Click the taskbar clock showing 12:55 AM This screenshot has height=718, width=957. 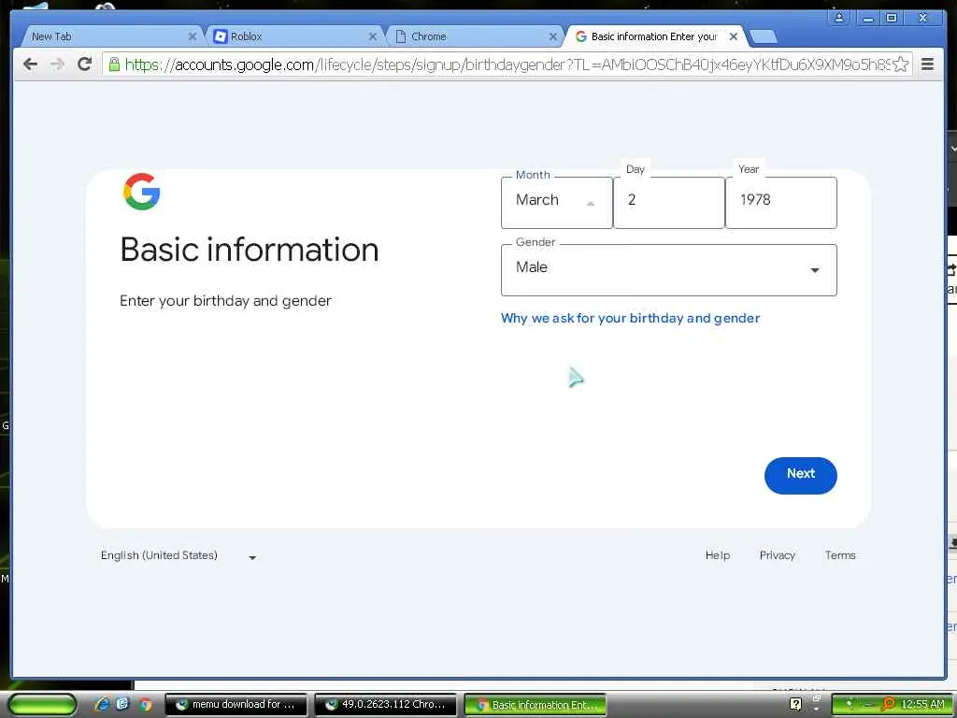(x=922, y=705)
